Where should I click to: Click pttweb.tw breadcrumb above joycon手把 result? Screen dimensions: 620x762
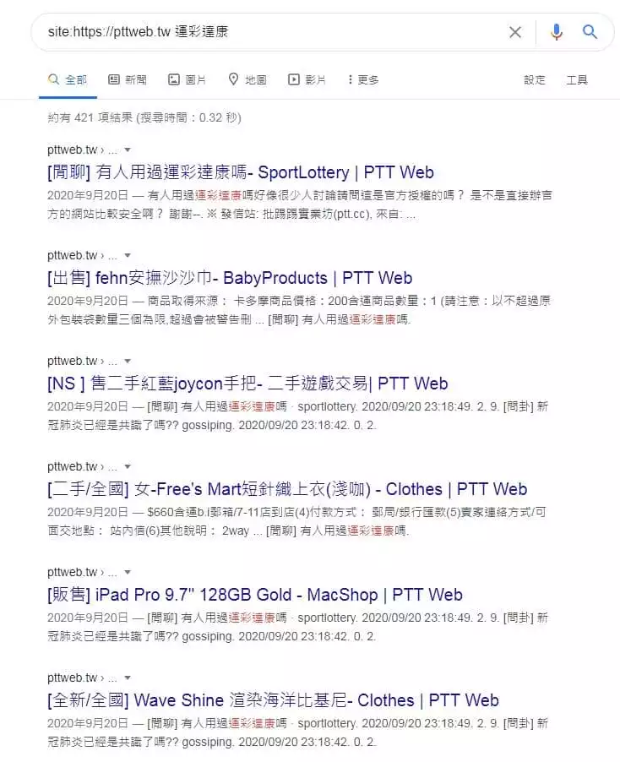tap(82, 361)
